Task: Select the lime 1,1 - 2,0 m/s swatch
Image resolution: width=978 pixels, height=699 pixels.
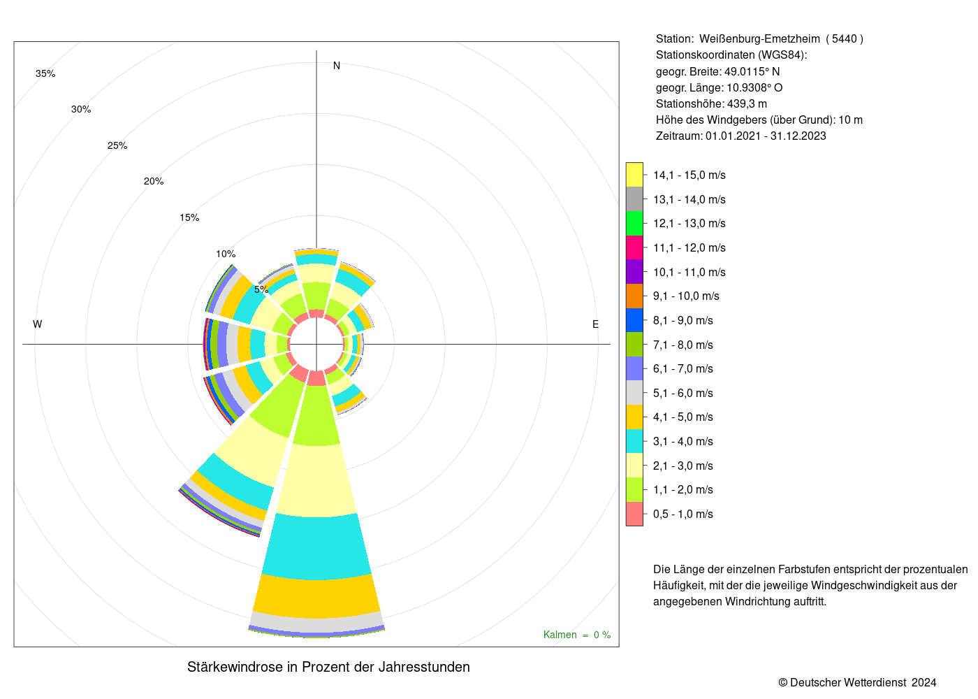Action: tap(634, 489)
